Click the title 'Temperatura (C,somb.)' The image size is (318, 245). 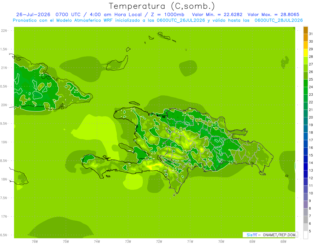(x=162, y=6)
